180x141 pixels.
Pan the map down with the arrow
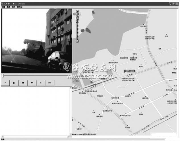(x=77, y=16)
